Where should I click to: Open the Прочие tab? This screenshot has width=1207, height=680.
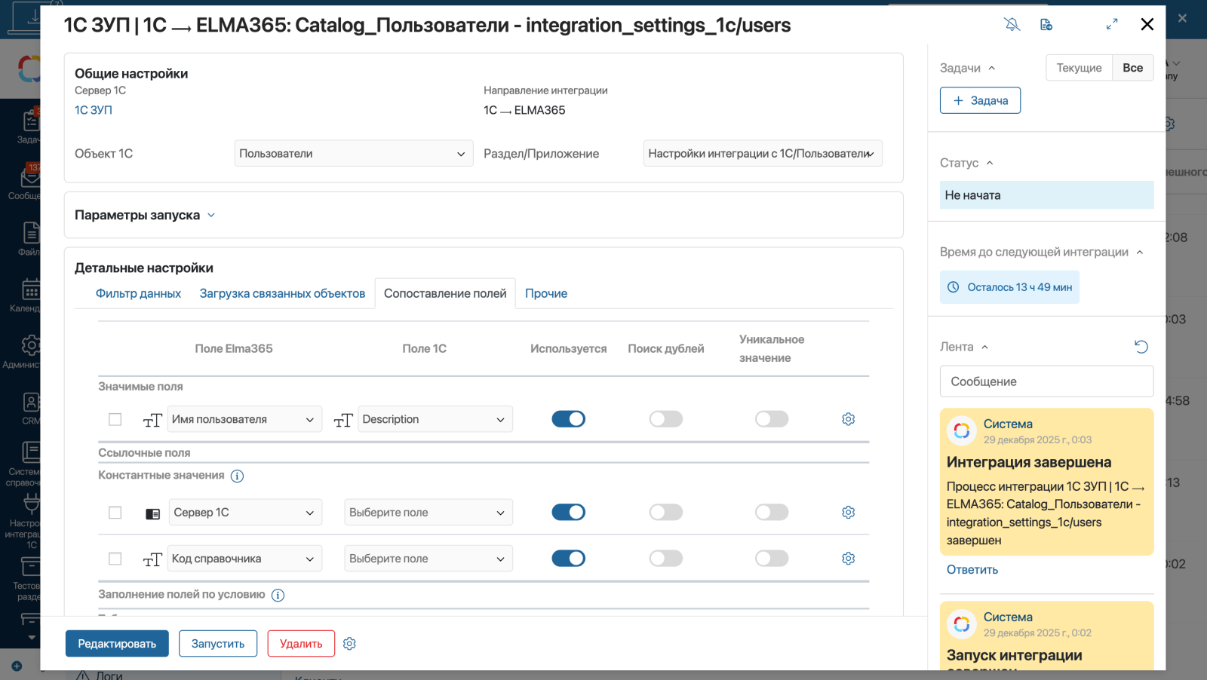tap(546, 294)
